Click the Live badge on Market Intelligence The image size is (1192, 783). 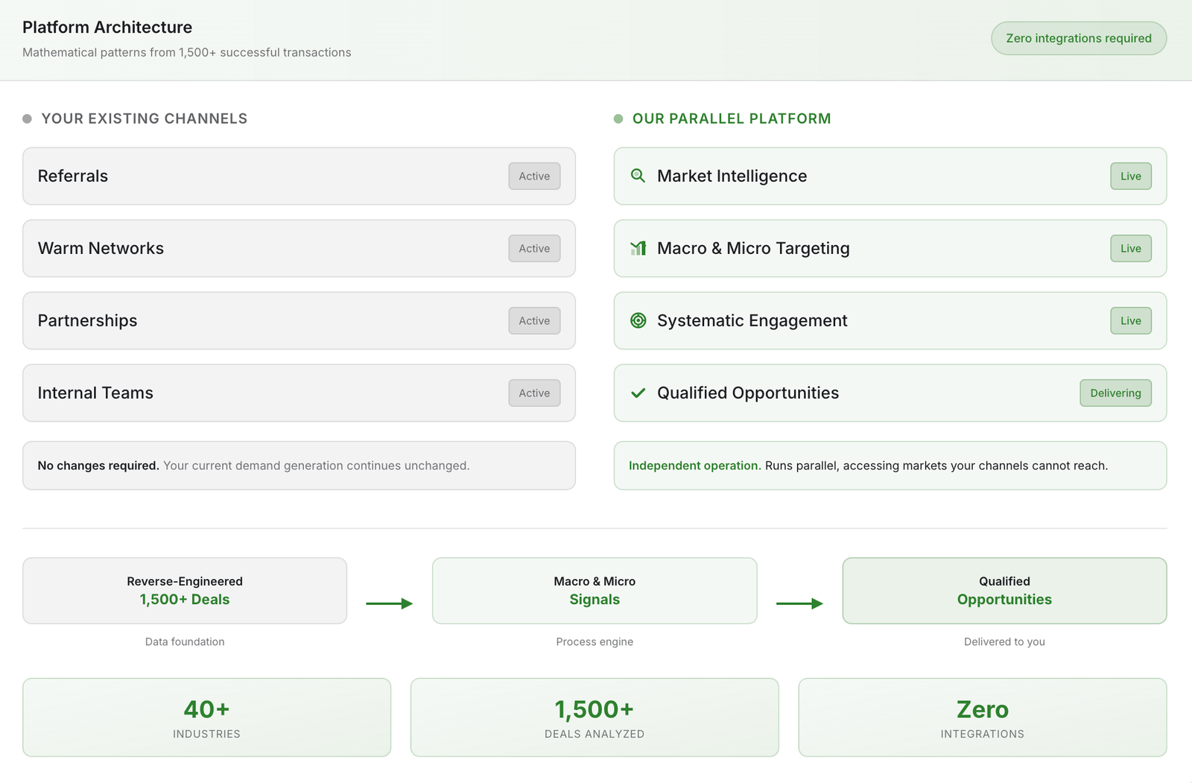[x=1130, y=176]
